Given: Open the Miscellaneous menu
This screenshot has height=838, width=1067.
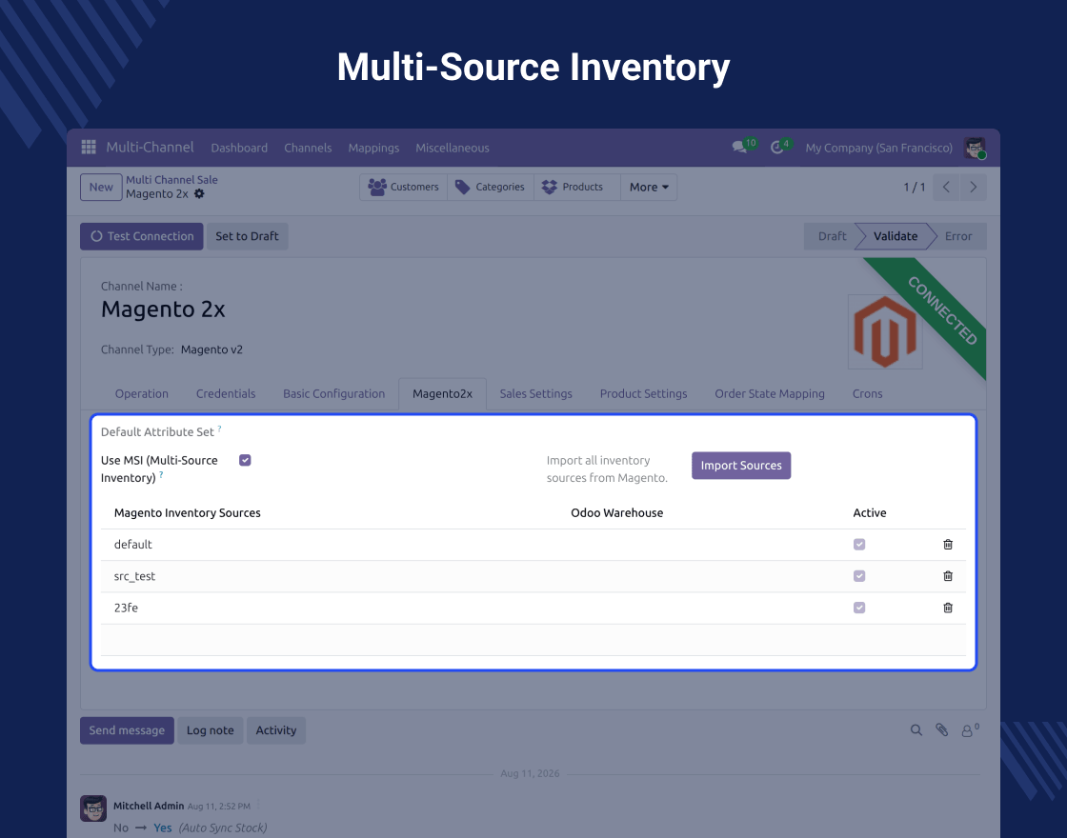Looking at the screenshot, I should click(x=452, y=148).
